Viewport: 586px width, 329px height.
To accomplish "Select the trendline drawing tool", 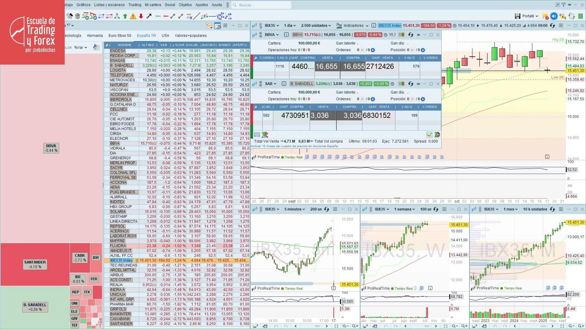I will click(x=197, y=15).
